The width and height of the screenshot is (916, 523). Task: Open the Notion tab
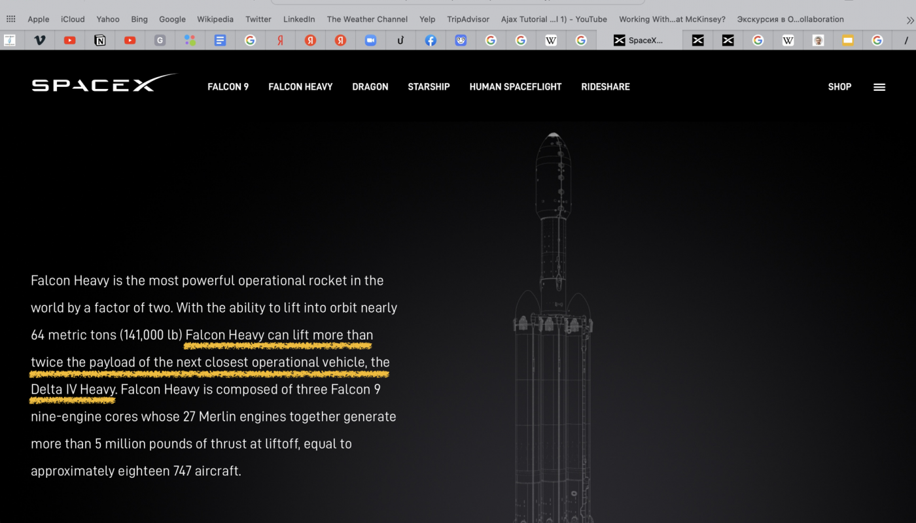tap(100, 41)
